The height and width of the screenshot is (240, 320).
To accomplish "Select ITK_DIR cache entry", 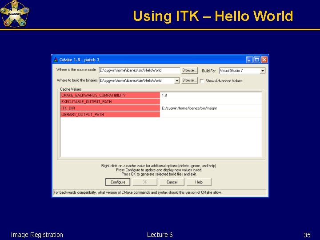I will 110,108.
